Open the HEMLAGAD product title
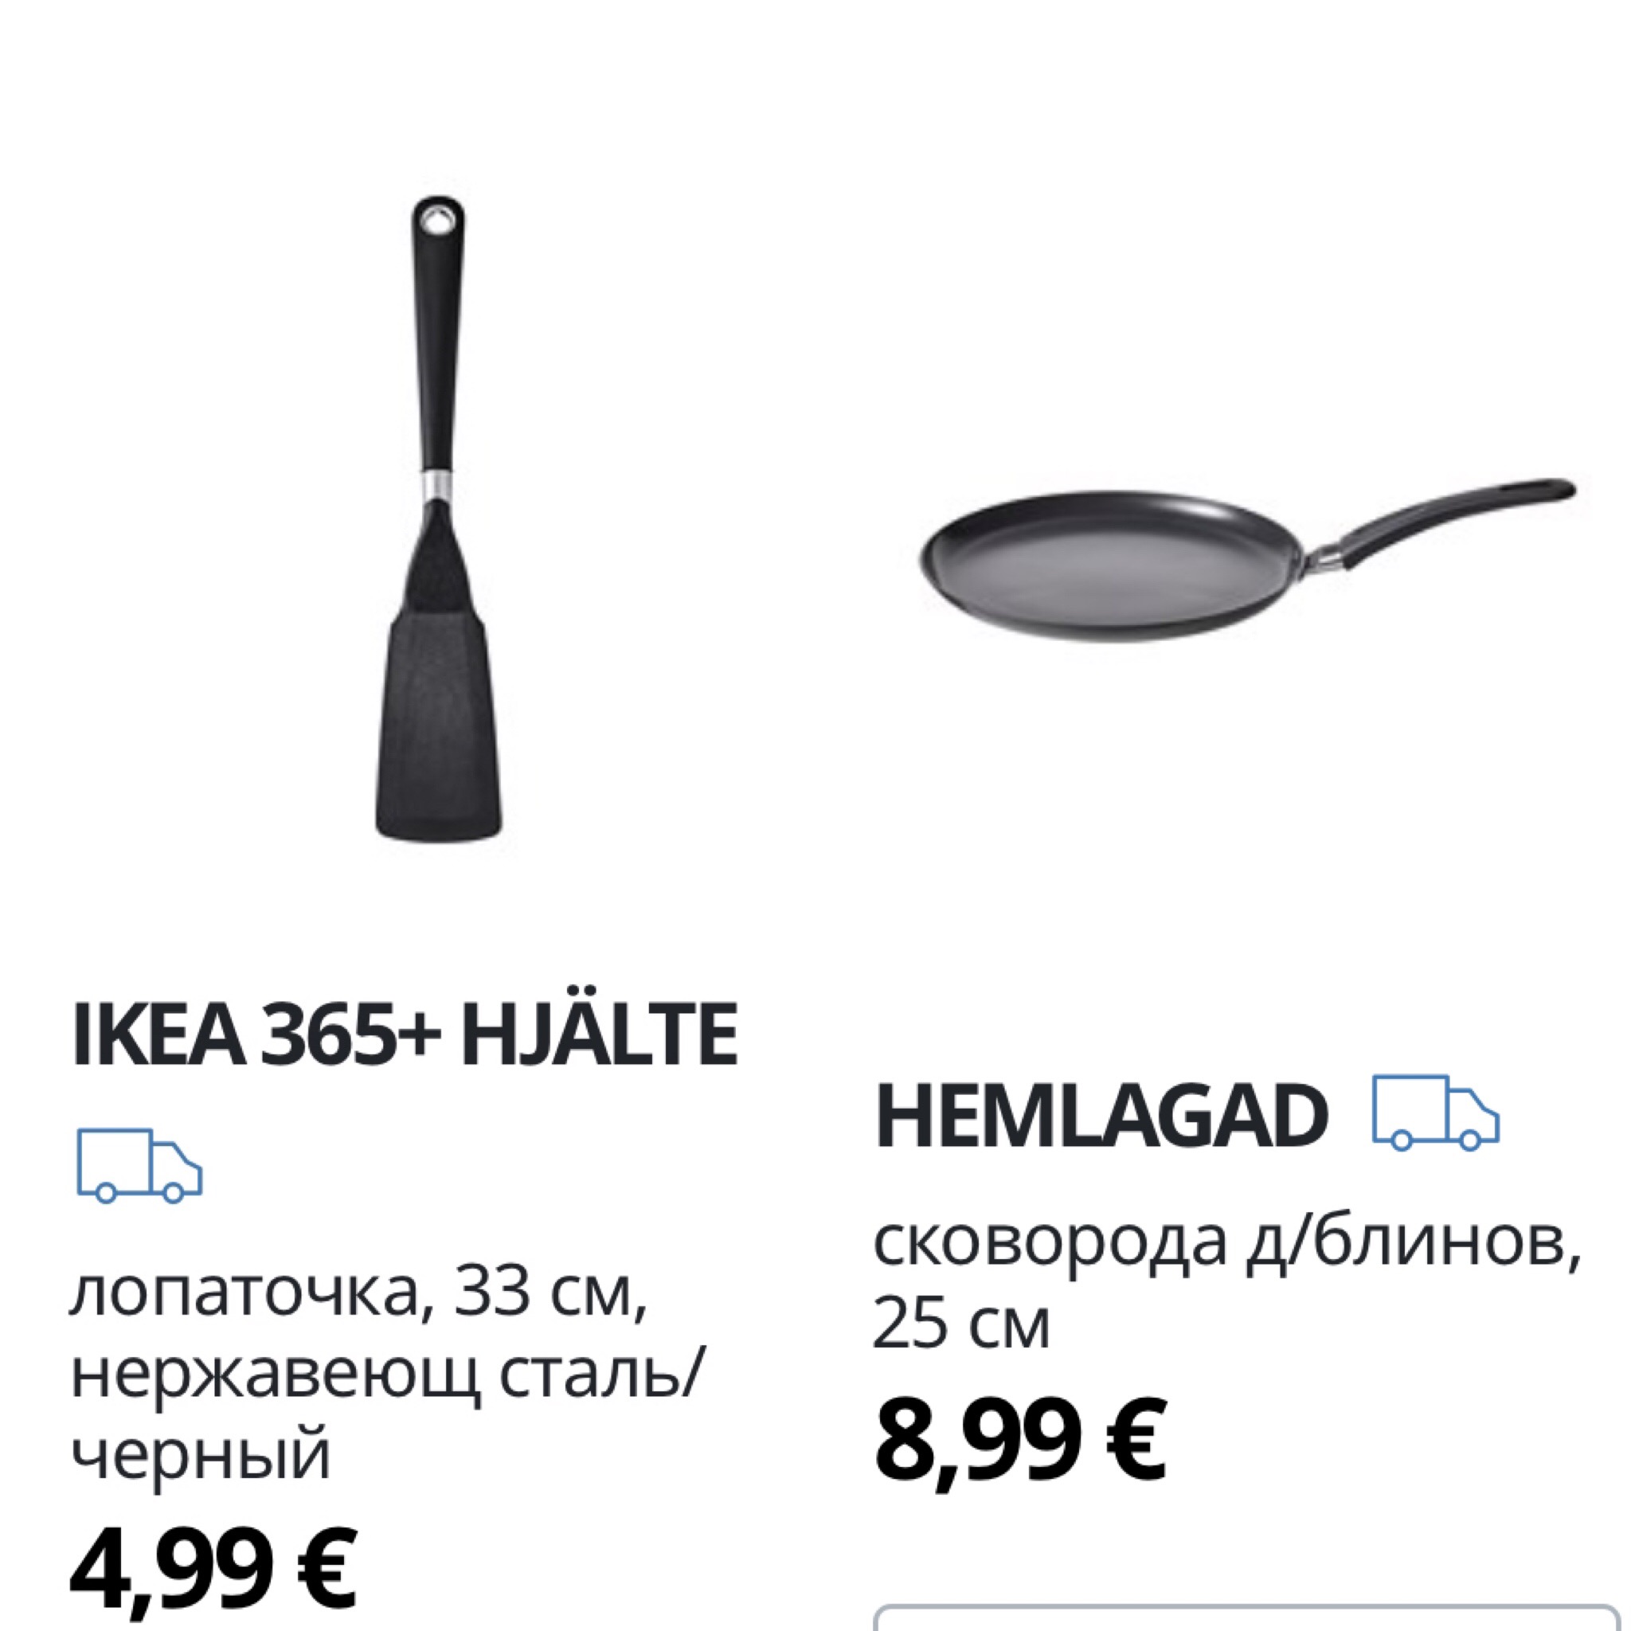This screenshot has height=1631, width=1631. pyautogui.click(x=1101, y=1115)
